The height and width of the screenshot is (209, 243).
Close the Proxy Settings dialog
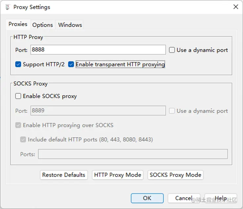pos(236,7)
